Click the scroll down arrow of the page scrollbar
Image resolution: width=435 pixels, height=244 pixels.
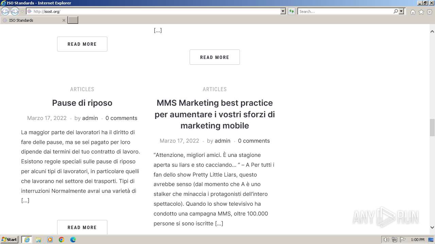pos(432,227)
